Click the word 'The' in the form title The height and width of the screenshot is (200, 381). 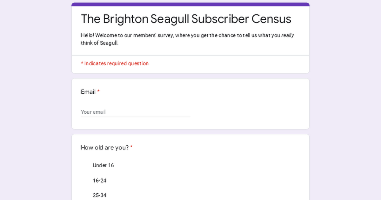click(x=90, y=19)
